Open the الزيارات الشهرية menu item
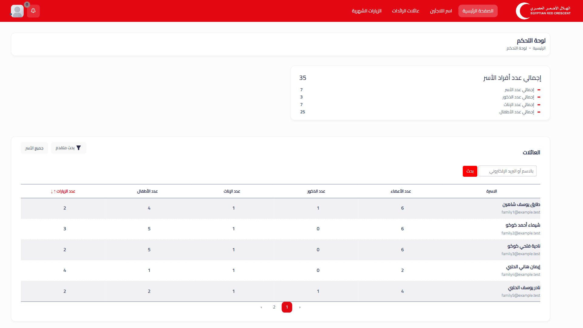Viewport: 583px width, 328px height. tap(367, 11)
